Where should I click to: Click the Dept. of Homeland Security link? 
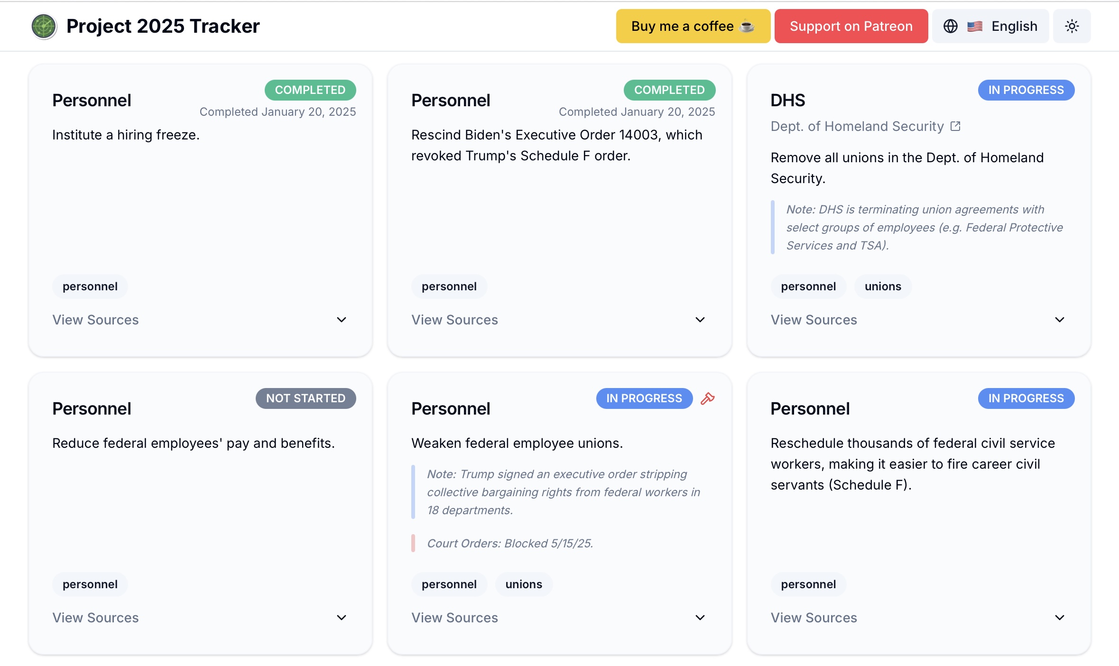point(857,126)
